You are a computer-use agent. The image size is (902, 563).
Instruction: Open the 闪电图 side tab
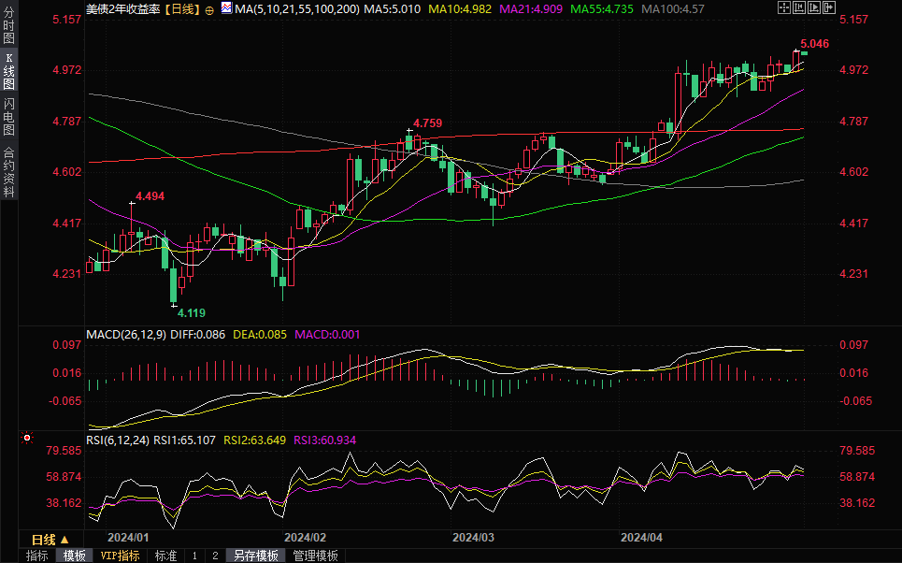(8, 117)
